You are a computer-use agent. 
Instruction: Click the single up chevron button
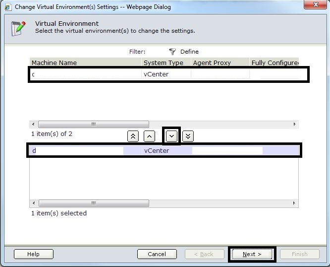(x=149, y=136)
